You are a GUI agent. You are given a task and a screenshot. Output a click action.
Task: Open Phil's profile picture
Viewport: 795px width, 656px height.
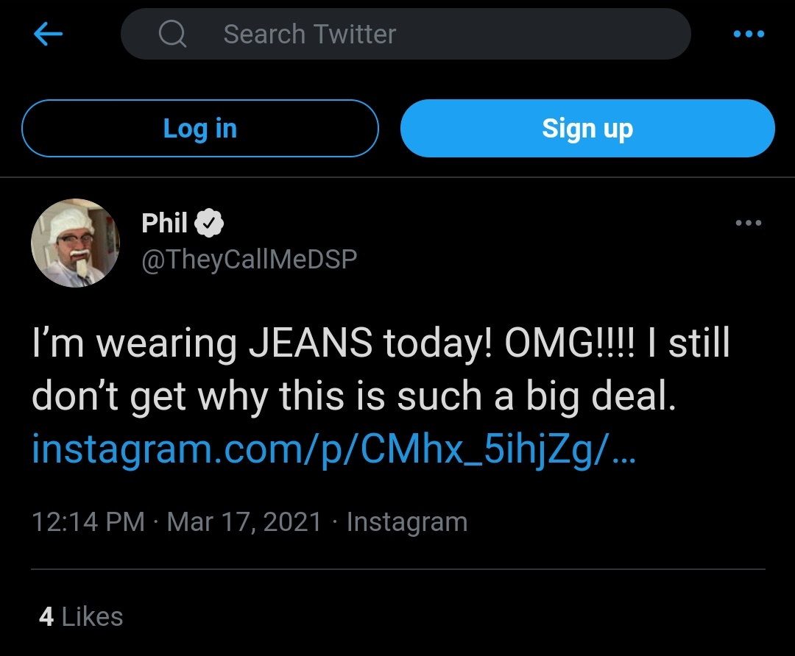[x=76, y=243]
